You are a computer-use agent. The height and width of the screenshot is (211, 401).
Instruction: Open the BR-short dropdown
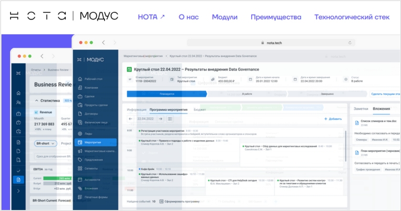[x=45, y=144]
